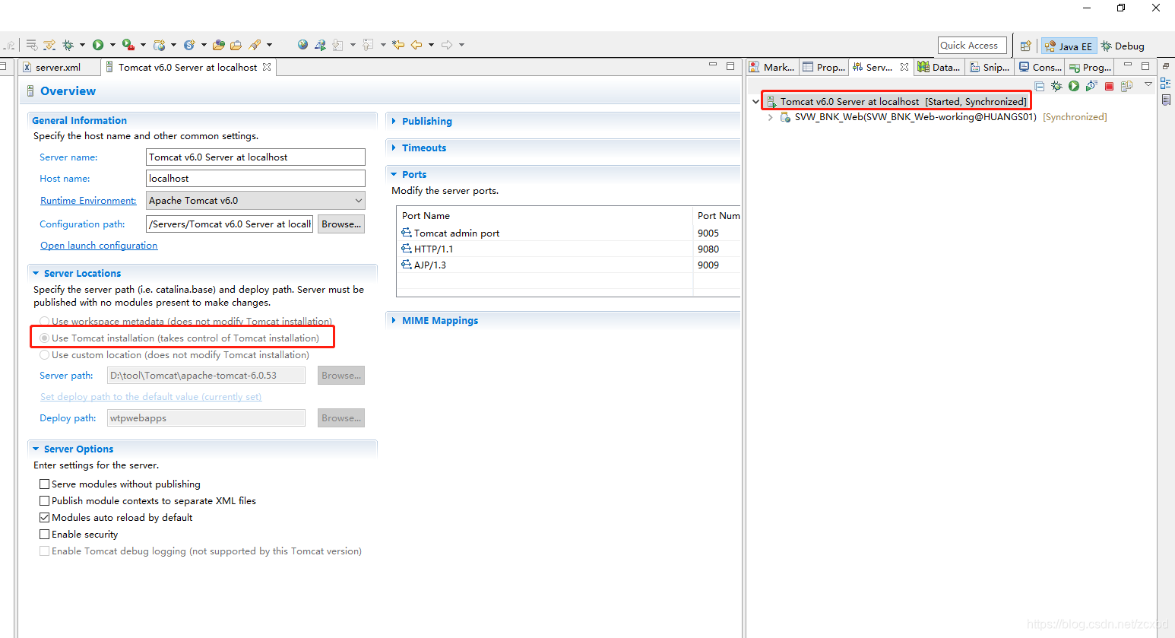This screenshot has width=1175, height=638.
Task: Collapse the Tomcat v6.0 Server tree node
Action: click(755, 101)
